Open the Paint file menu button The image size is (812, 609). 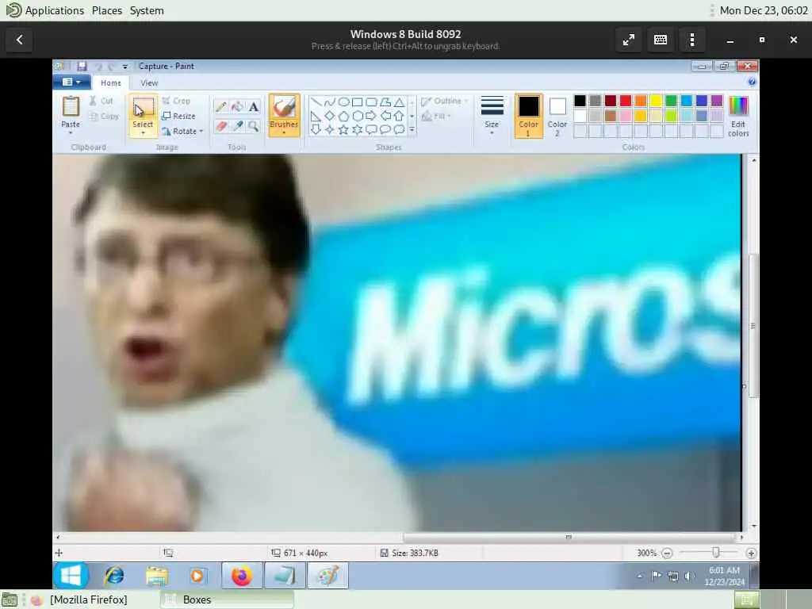[71, 82]
